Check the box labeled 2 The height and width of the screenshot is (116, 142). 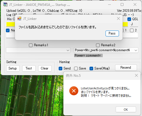click(132, 30)
